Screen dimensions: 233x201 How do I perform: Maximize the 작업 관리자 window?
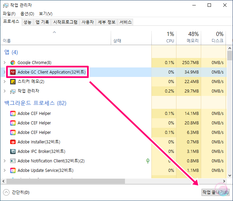tap(209, 5)
